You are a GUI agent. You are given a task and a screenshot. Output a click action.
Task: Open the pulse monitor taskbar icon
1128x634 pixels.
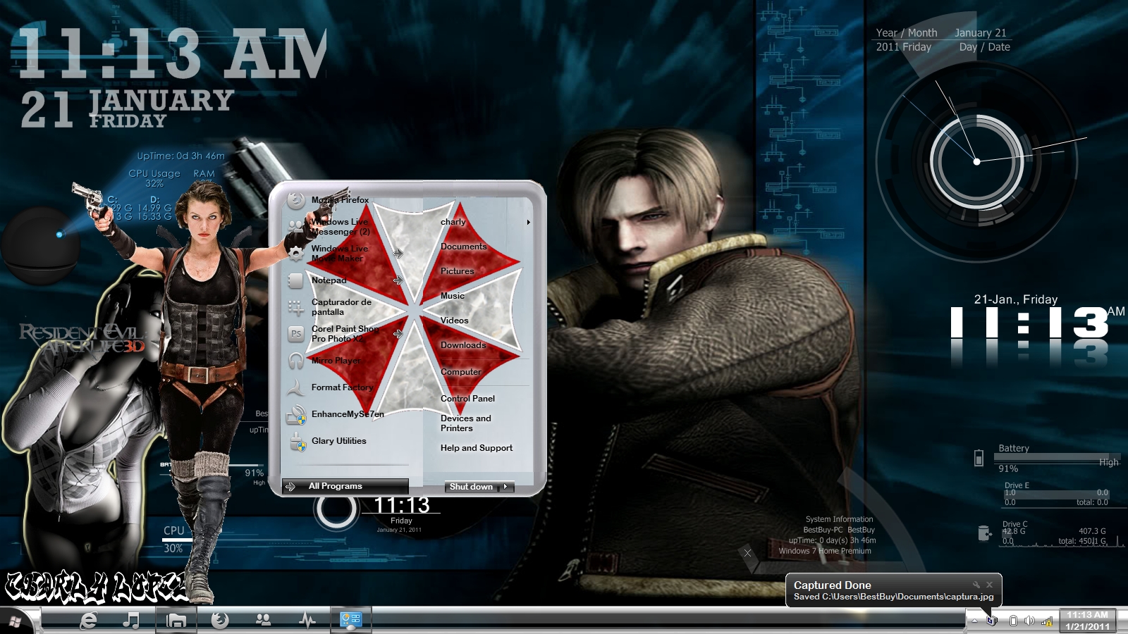(307, 621)
